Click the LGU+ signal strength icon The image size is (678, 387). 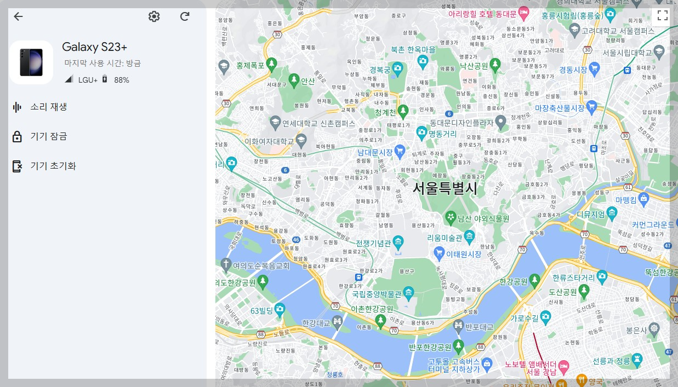[68, 80]
